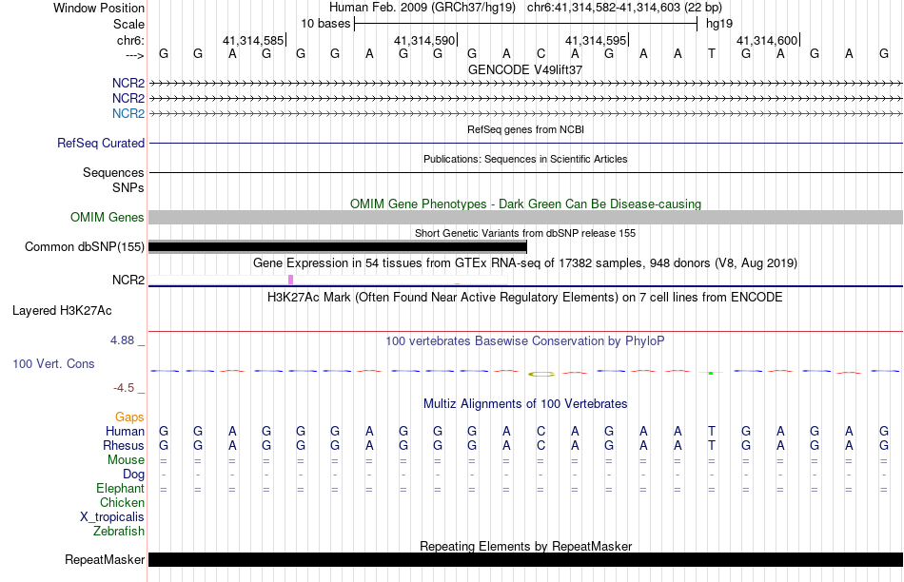
Task: Click the light blue NCR2 gene label
Action: point(128,113)
